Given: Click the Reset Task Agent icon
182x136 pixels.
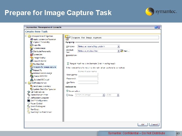Looking at the screenshot, I should point(29,106).
